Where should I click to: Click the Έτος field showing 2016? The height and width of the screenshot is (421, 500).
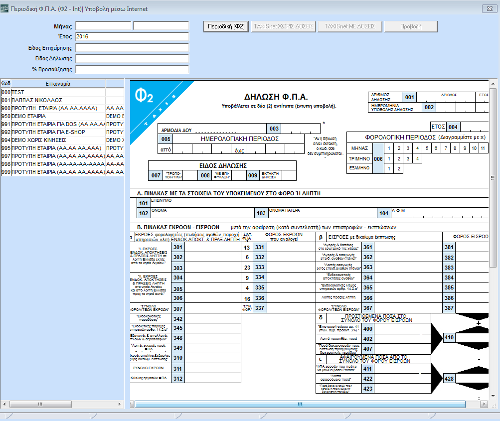pyautogui.click(x=132, y=37)
